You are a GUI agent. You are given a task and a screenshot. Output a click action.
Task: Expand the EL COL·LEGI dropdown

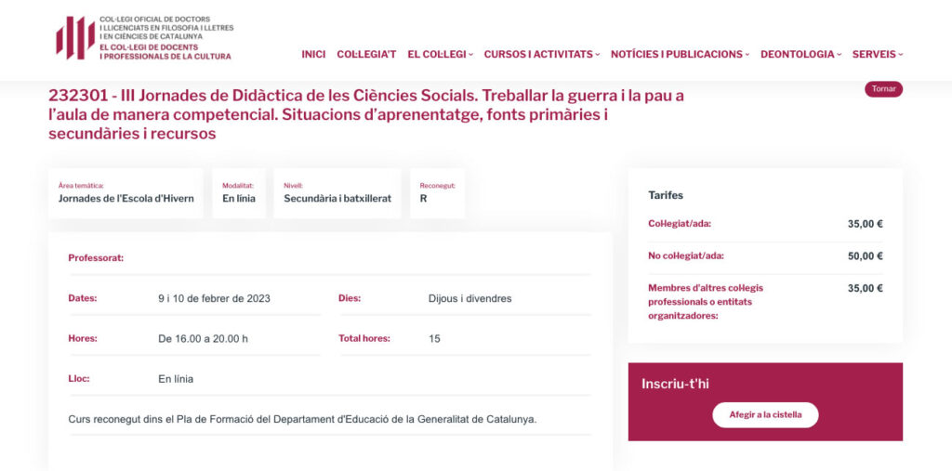tap(440, 54)
